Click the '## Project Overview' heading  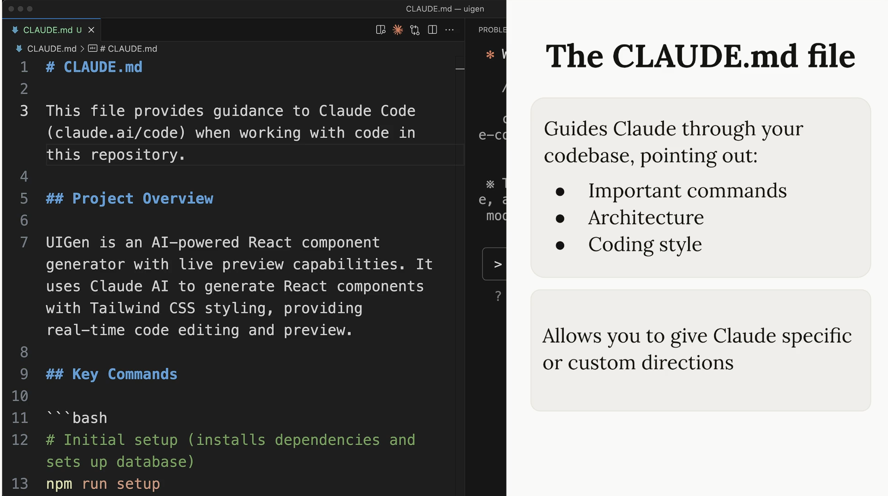click(129, 199)
